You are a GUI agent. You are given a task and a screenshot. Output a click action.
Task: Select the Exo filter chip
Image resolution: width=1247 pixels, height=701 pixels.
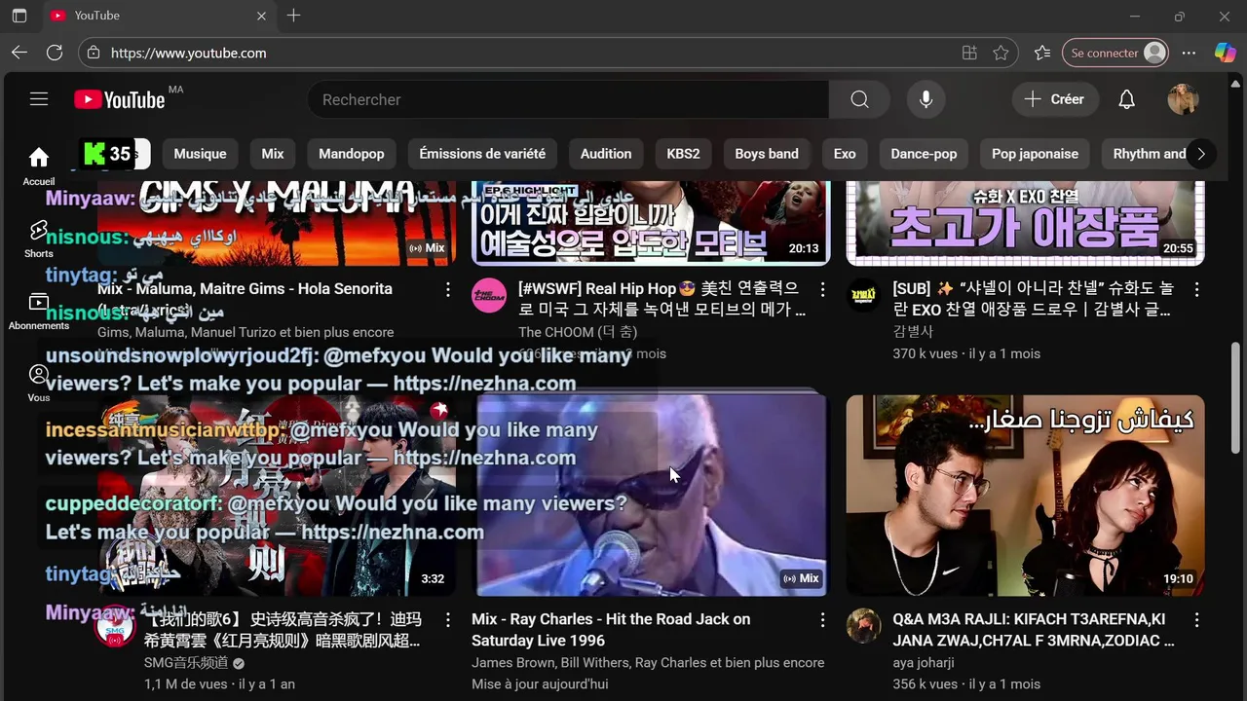click(845, 154)
